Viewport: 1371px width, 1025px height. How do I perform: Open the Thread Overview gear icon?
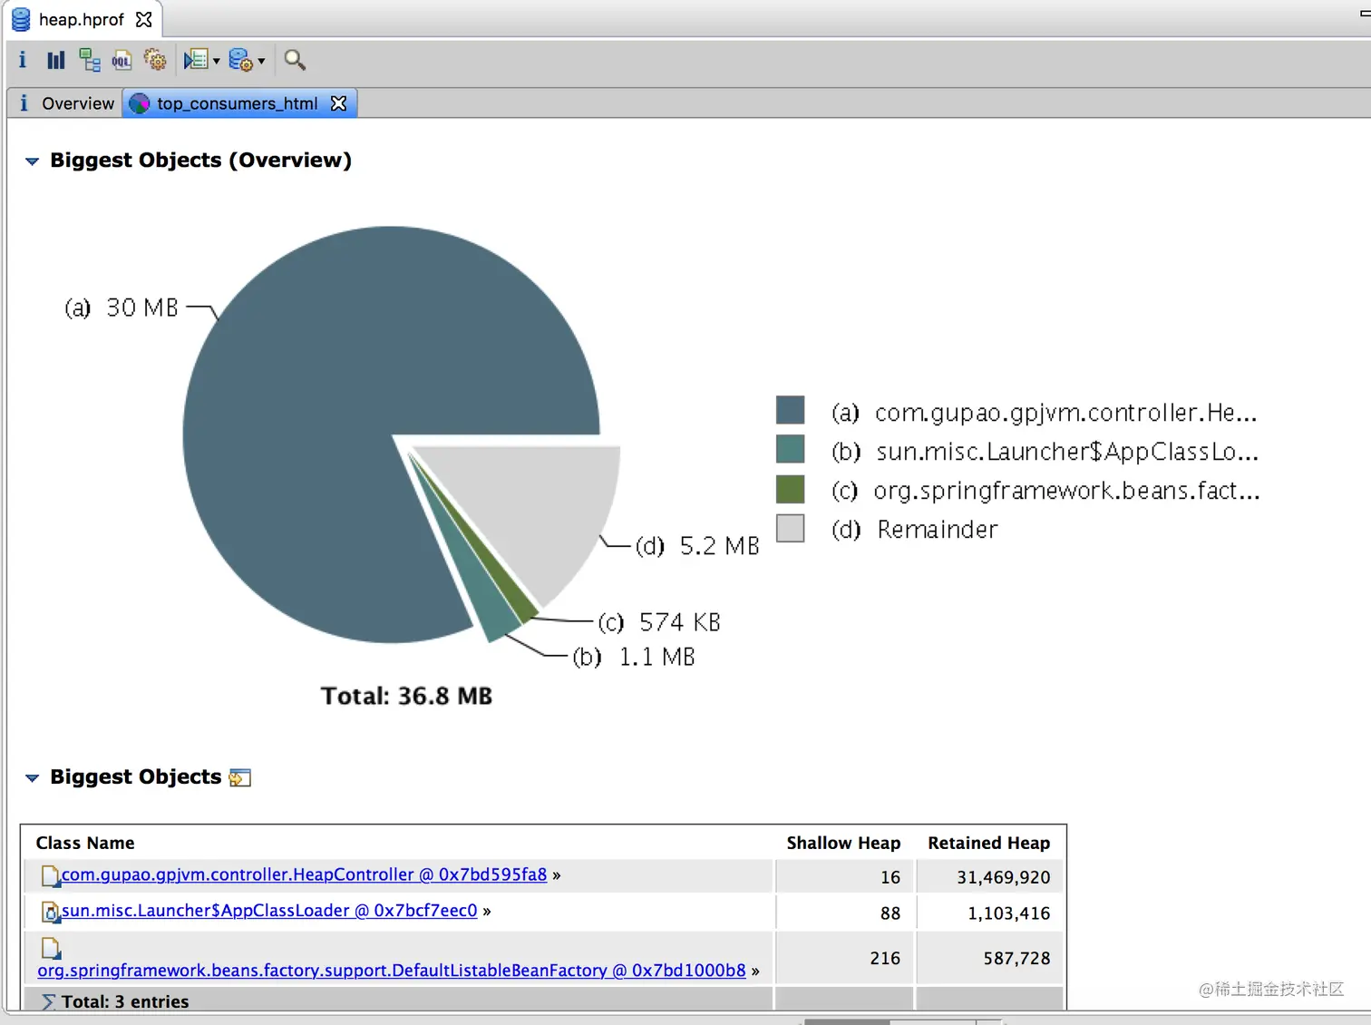tap(155, 60)
